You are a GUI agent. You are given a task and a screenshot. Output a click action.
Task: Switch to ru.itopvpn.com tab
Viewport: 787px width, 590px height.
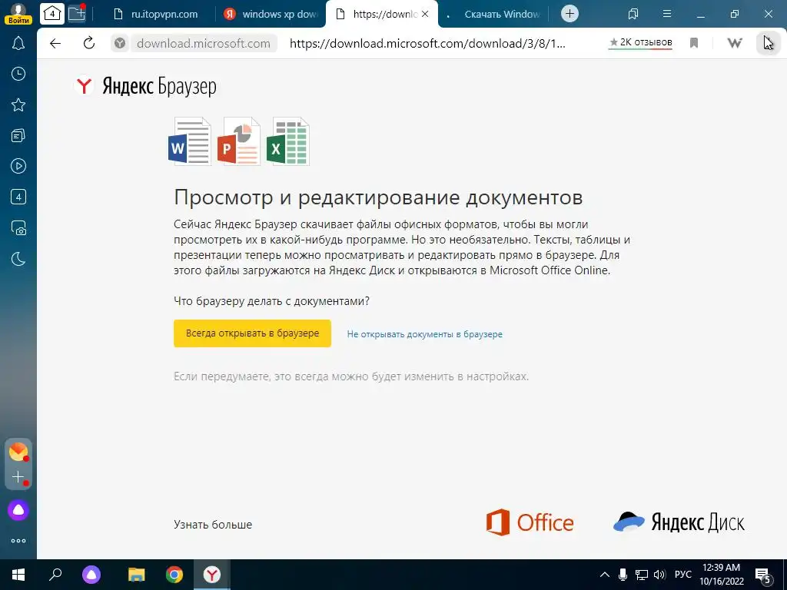(155, 14)
